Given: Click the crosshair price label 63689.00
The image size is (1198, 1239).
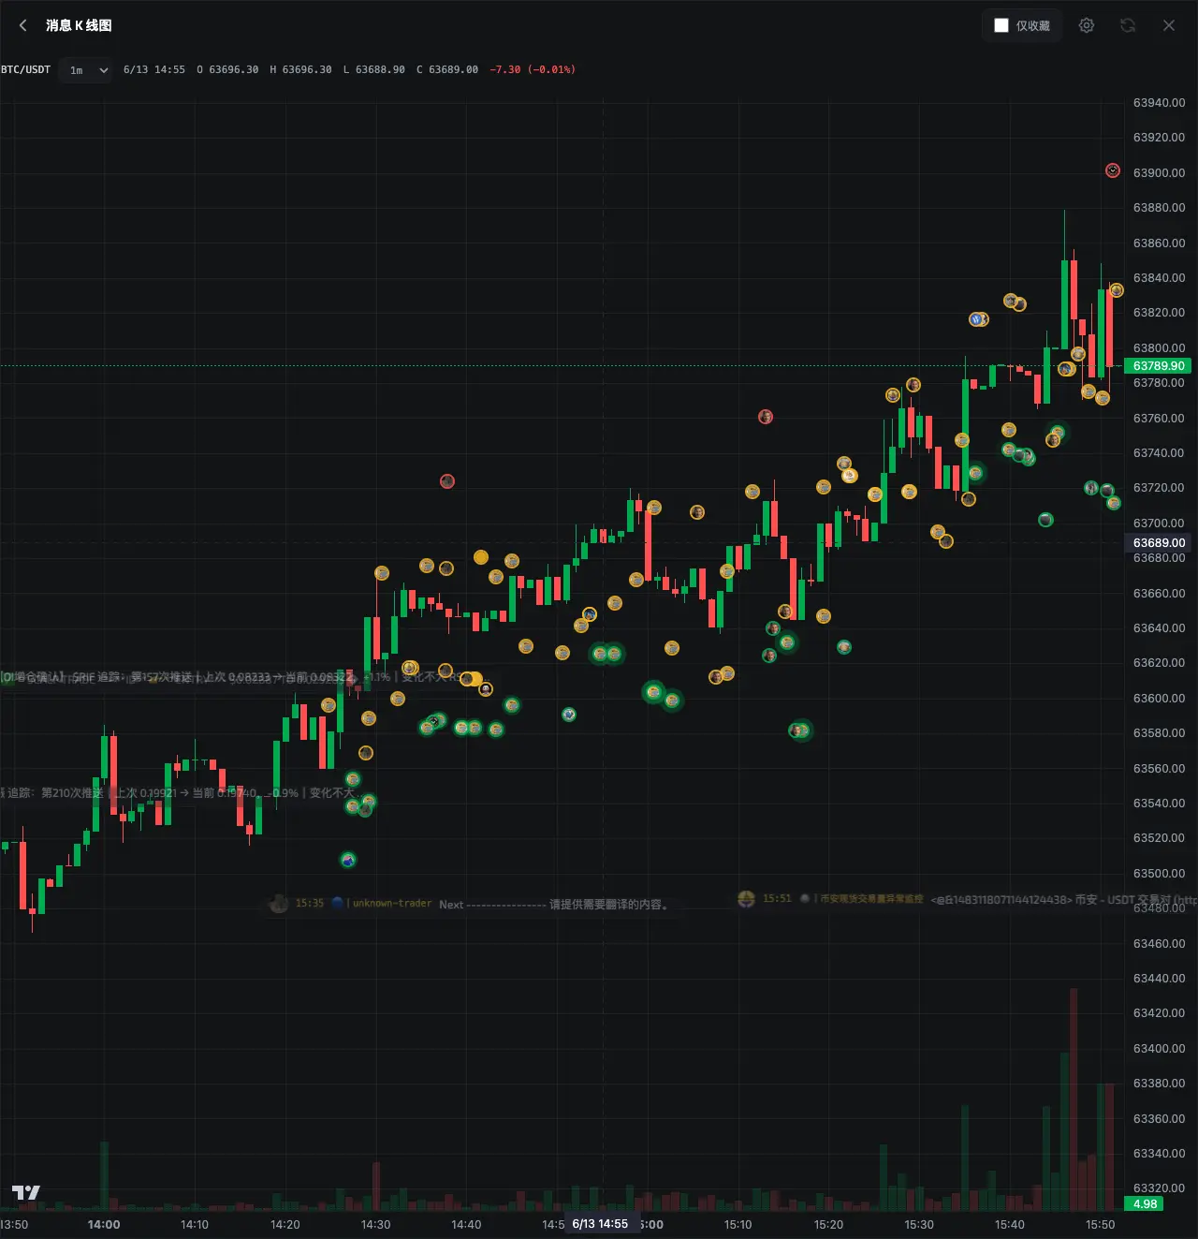Looking at the screenshot, I should [1159, 543].
